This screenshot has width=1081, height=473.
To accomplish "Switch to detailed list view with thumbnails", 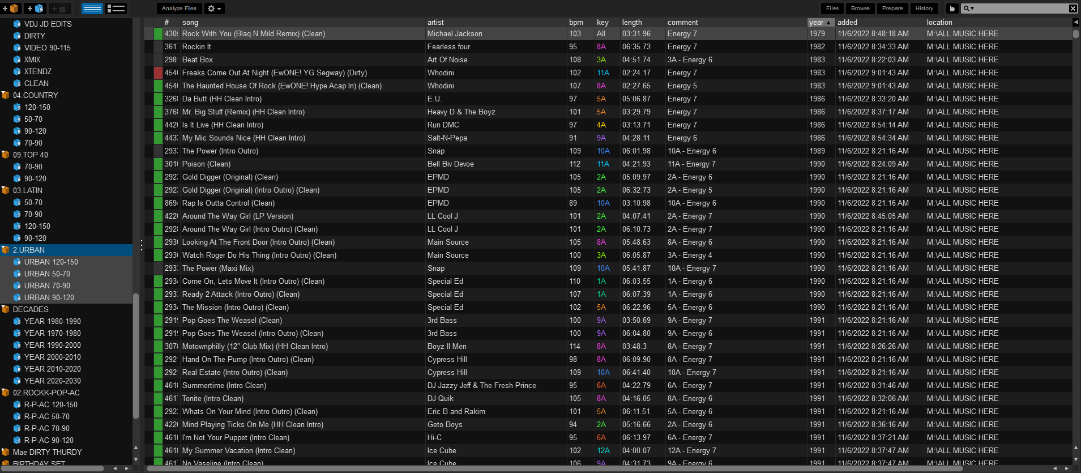I will (x=116, y=8).
